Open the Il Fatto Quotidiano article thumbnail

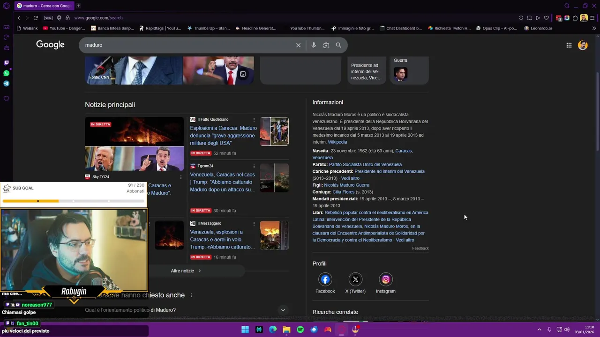click(x=274, y=131)
